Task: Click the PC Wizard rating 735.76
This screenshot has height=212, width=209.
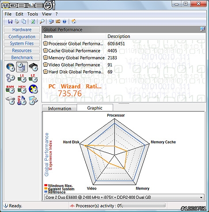Action: (x=70, y=94)
